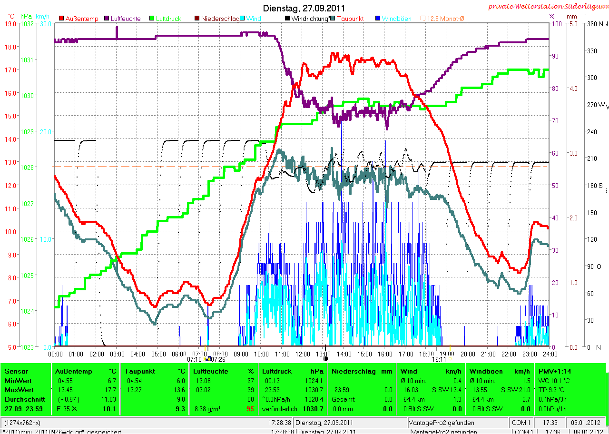Screen dimensions: 609x434
Task: Click the VantagePro2 gefunden status field
Action: [x=442, y=423]
